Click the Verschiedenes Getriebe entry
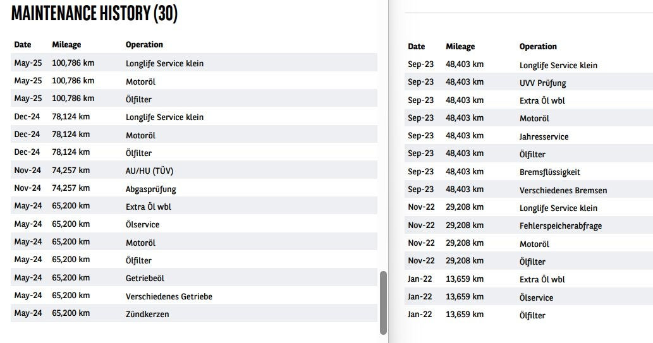653x343 pixels. [169, 296]
